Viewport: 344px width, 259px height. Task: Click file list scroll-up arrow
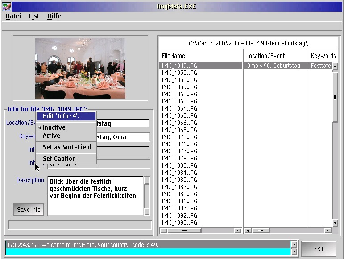coord(335,66)
